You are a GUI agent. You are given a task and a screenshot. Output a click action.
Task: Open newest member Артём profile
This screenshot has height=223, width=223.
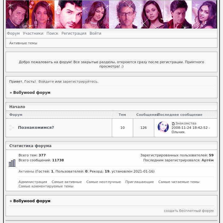pos(208,160)
